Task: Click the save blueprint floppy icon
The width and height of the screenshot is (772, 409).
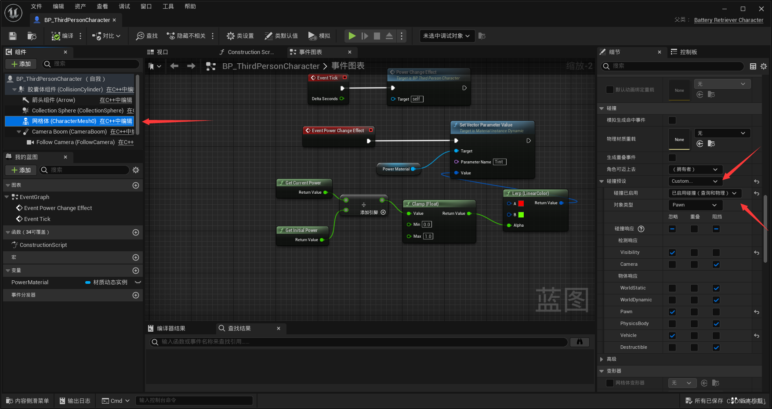Action: click(13, 36)
